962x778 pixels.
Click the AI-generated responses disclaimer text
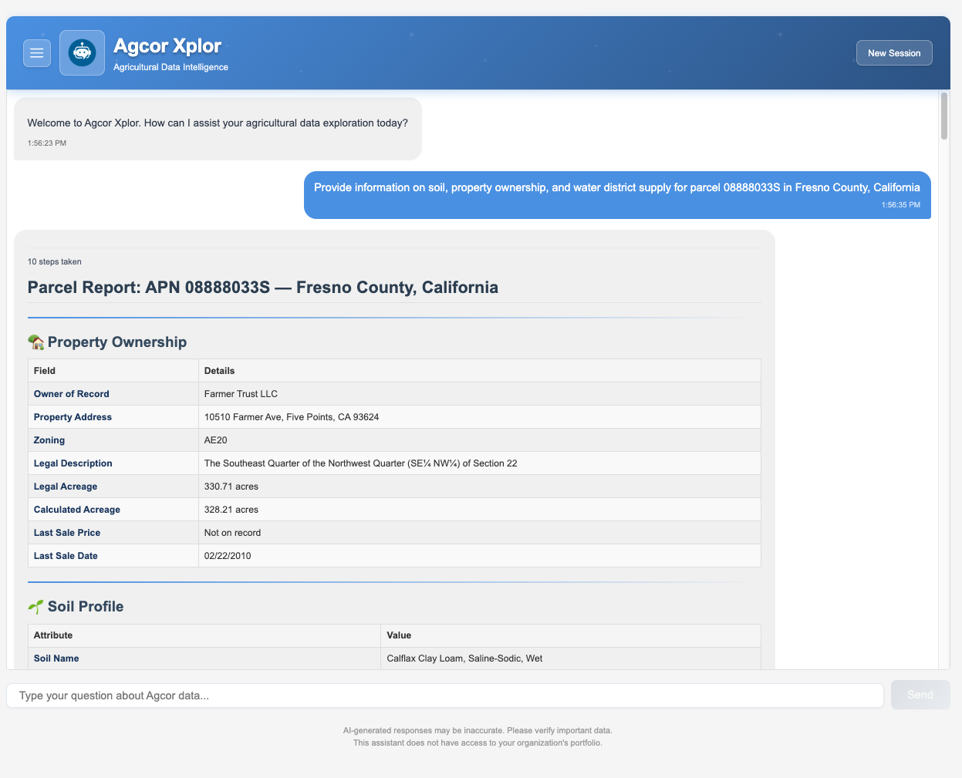coord(478,730)
